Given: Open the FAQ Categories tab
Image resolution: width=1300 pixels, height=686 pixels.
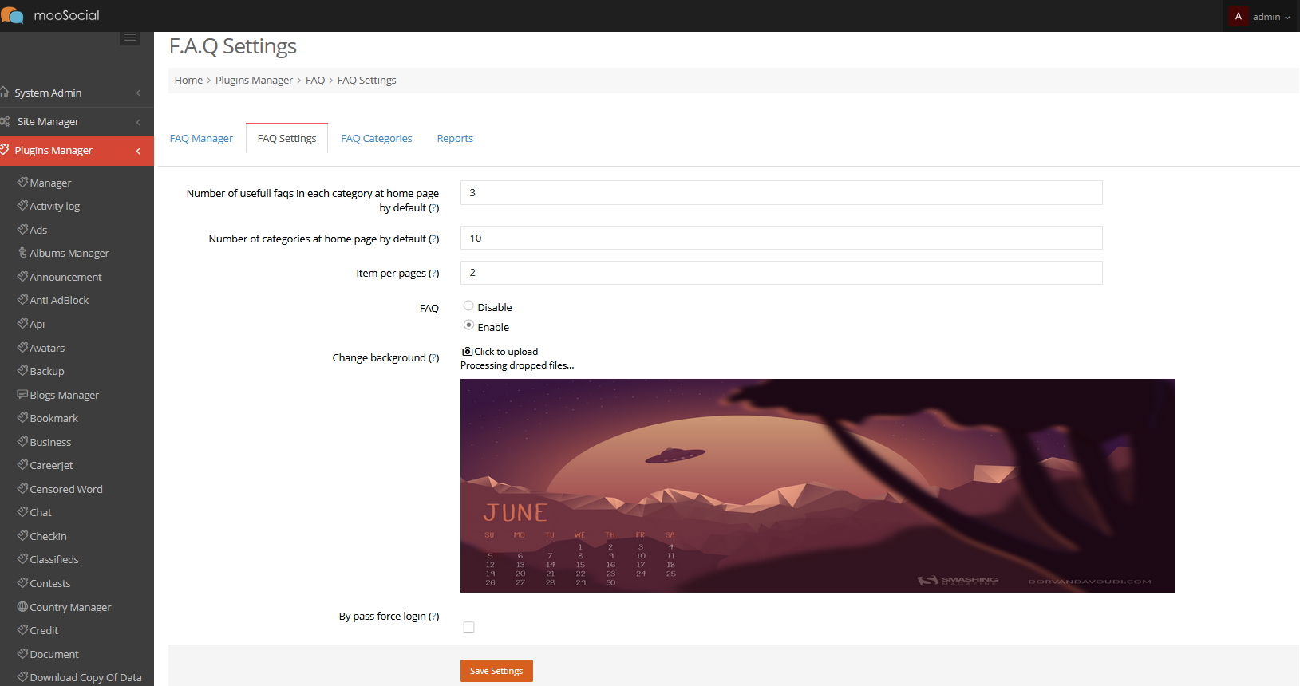Looking at the screenshot, I should 377,138.
